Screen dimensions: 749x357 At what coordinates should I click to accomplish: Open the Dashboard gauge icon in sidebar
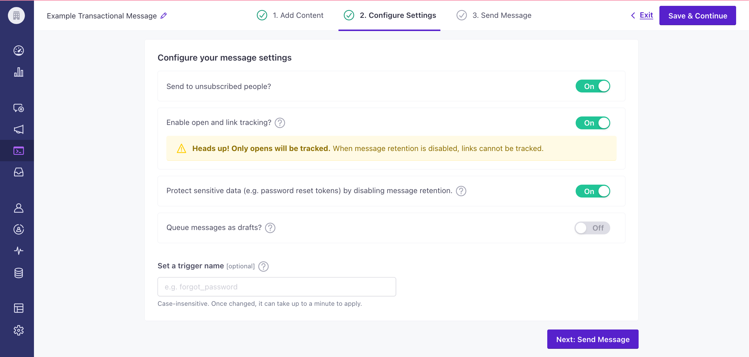coord(18,50)
